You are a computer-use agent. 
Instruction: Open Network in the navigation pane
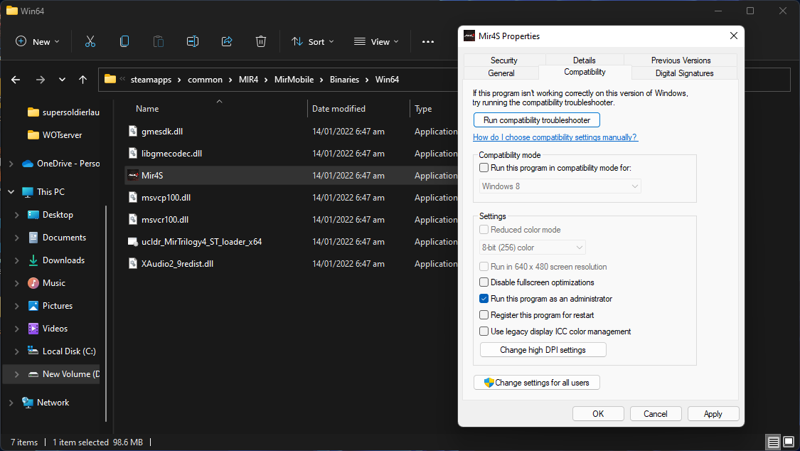point(53,403)
